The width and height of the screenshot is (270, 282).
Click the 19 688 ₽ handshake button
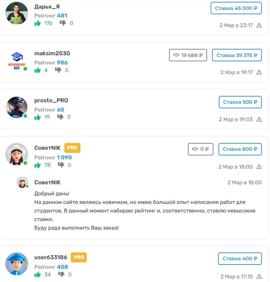coord(188,55)
